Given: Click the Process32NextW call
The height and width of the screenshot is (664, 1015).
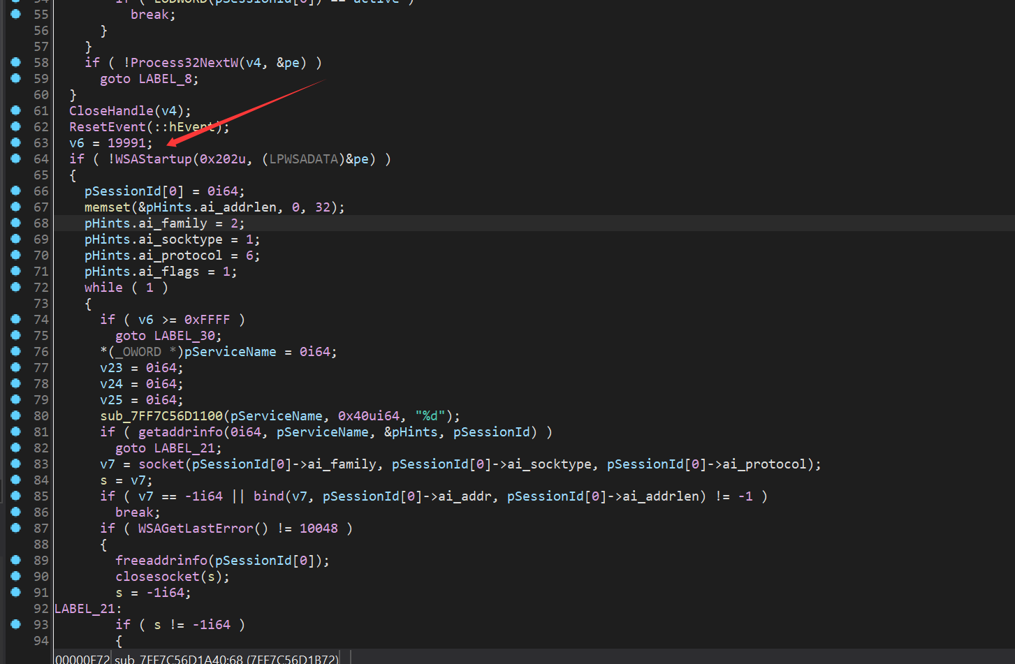Looking at the screenshot, I should pos(184,63).
